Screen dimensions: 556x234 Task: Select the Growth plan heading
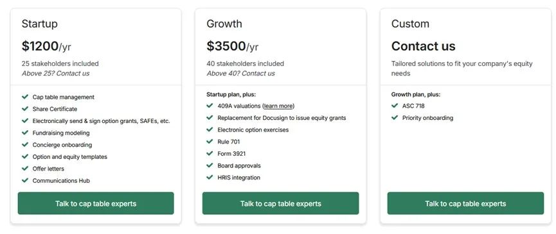point(224,24)
